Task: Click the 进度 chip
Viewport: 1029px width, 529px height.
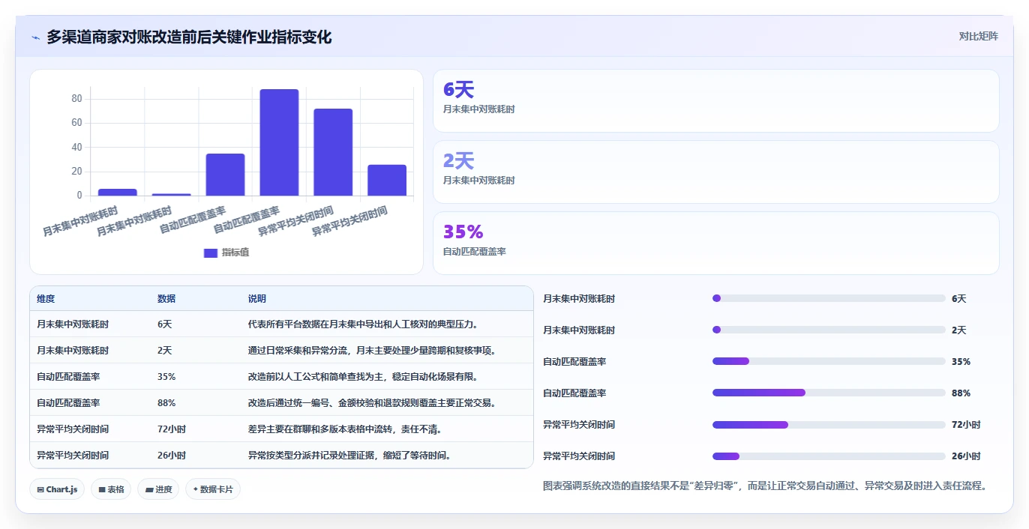Action: point(158,489)
